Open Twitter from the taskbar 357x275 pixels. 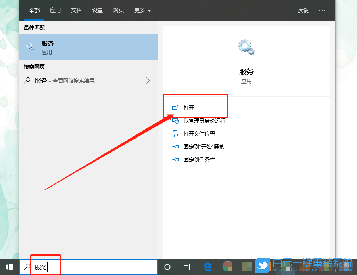pos(263,266)
